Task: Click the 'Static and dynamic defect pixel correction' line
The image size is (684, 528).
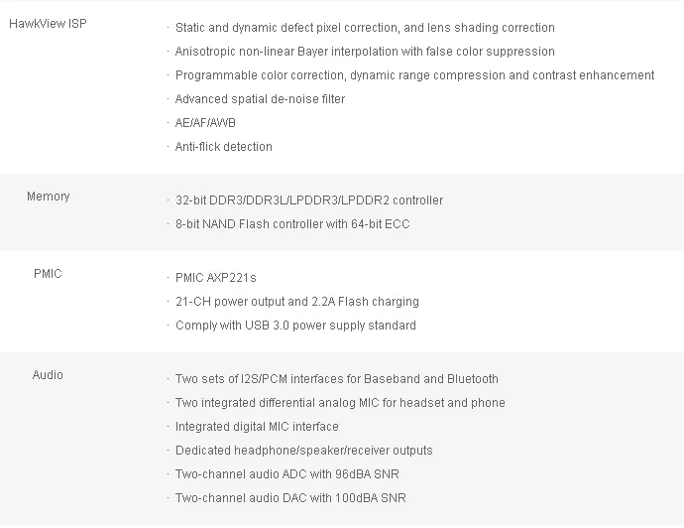Action: click(365, 28)
